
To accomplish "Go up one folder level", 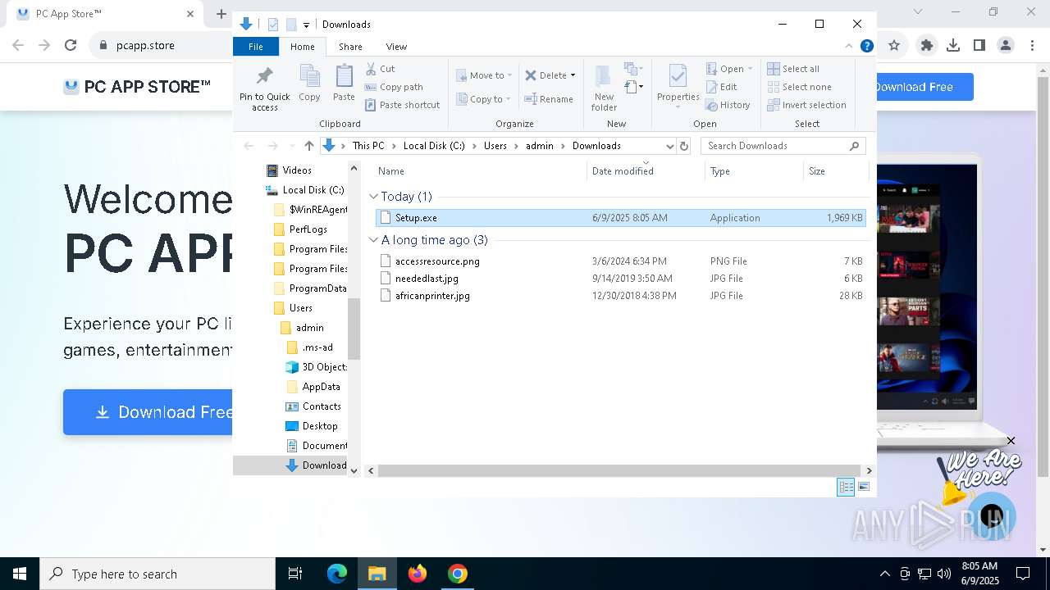I will [x=308, y=146].
